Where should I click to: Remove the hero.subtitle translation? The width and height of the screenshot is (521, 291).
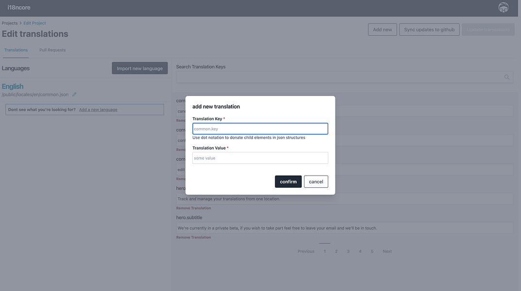(193, 238)
